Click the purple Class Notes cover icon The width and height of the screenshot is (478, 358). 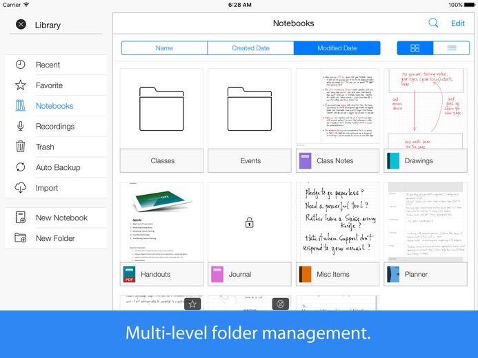click(305, 160)
